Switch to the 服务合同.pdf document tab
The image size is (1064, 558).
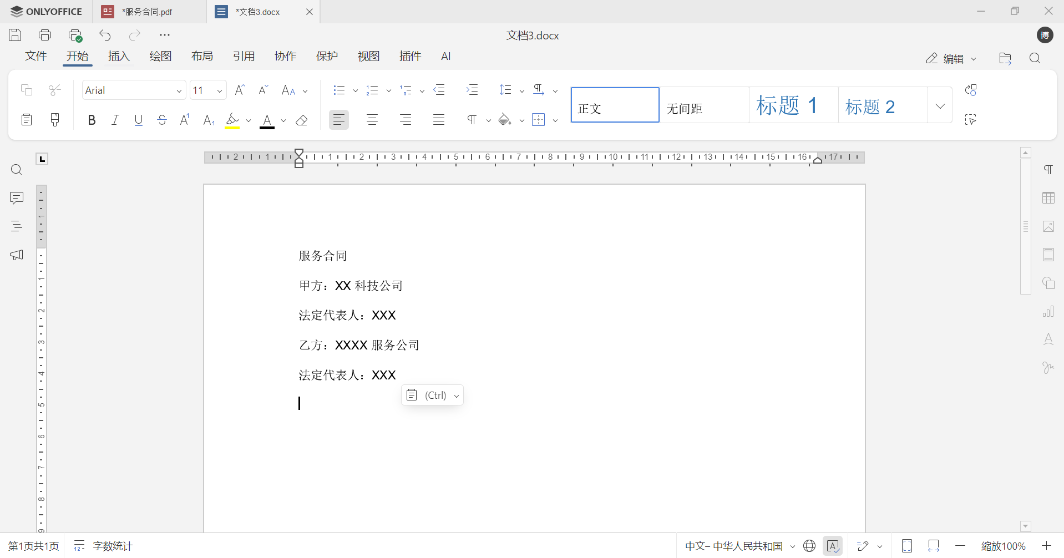pos(146,11)
